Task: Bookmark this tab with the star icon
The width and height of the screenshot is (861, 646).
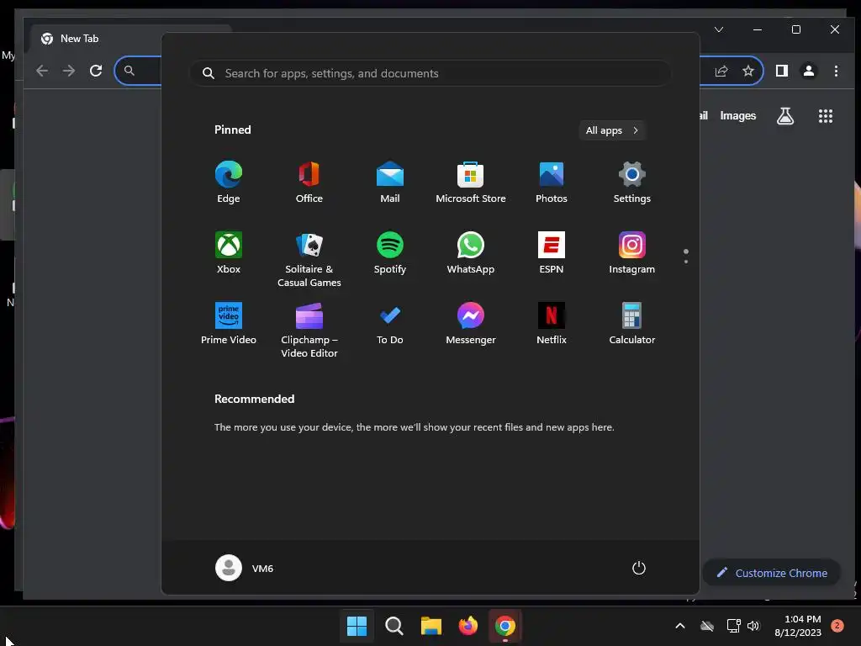Action: 747,71
